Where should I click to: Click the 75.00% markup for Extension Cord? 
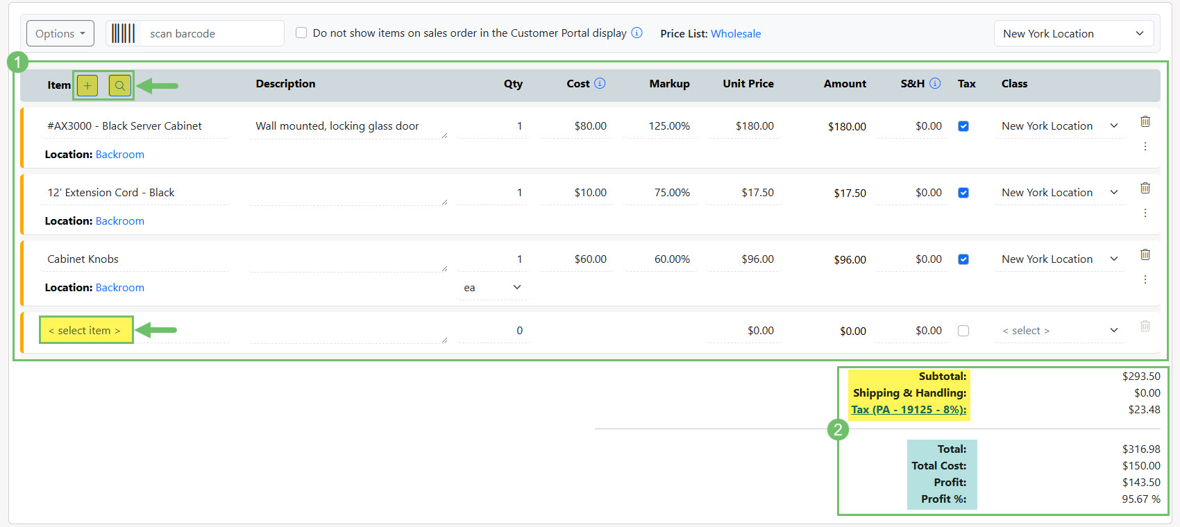(x=659, y=193)
